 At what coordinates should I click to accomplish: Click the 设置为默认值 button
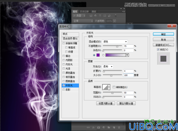click(106, 103)
